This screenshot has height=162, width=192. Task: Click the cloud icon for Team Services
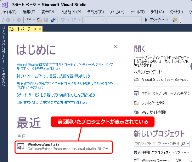136,80
